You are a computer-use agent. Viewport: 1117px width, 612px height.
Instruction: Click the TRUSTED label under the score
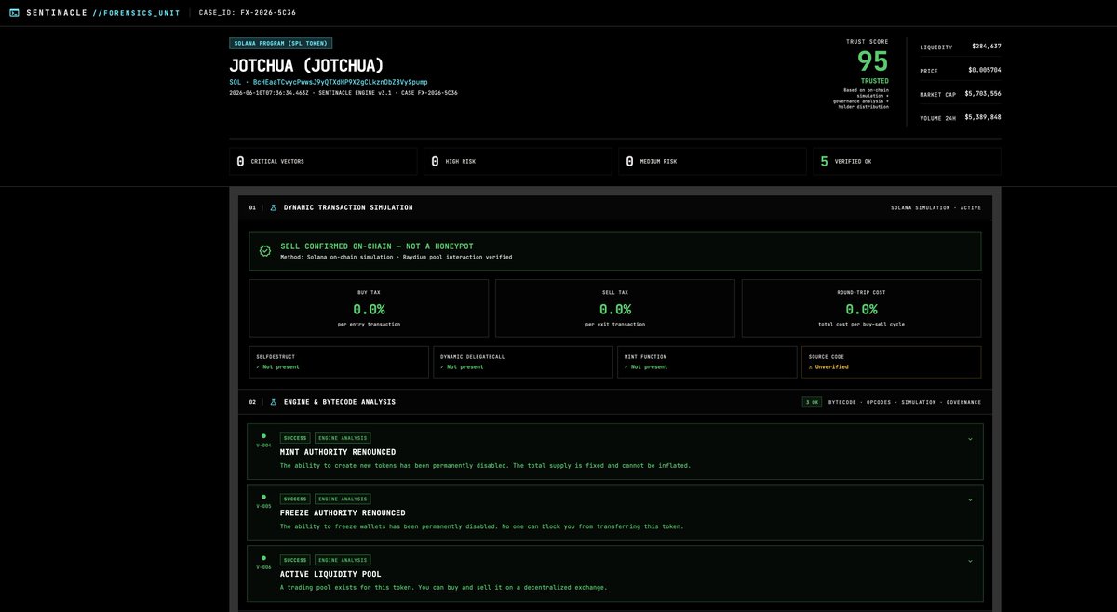coord(875,81)
